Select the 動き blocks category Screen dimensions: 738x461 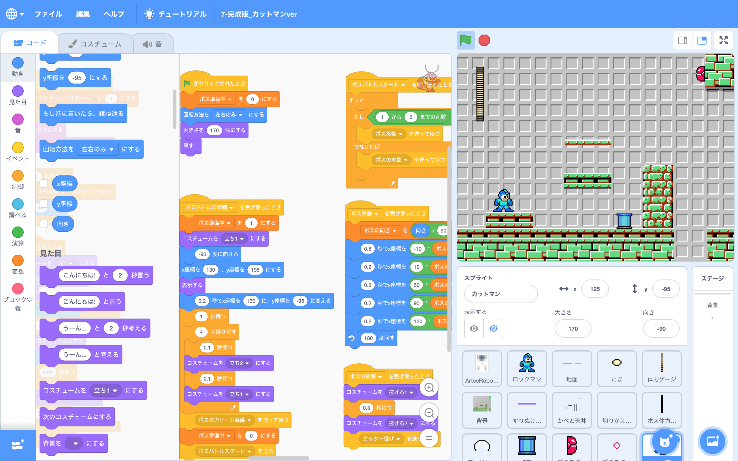click(x=18, y=67)
